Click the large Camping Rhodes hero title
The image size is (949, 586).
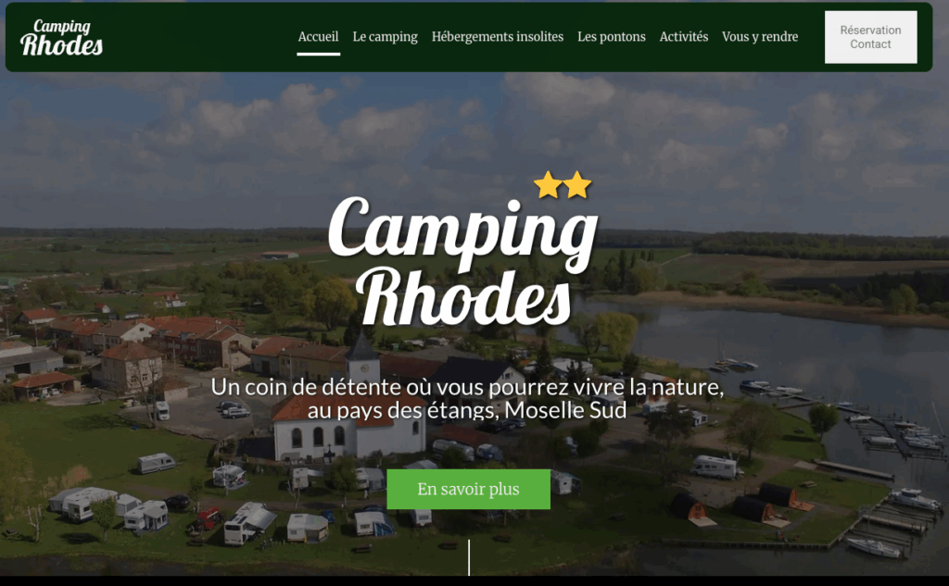[463, 261]
